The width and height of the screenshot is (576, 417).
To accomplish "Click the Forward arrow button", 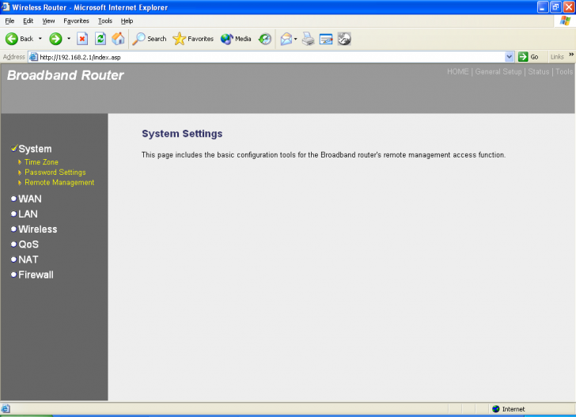I will [x=56, y=39].
